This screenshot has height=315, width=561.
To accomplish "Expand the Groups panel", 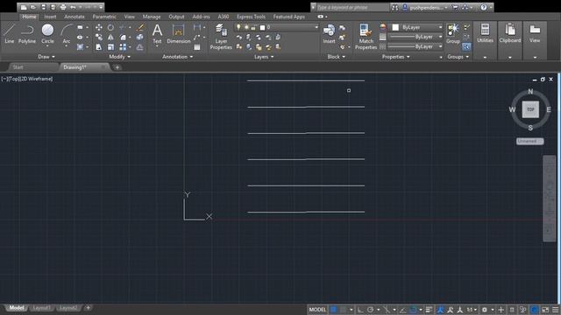I will tap(458, 57).
